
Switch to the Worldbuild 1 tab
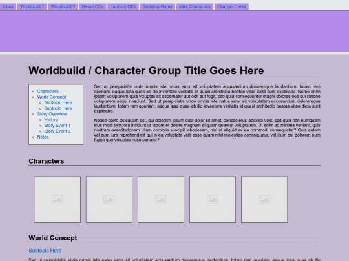click(32, 6)
